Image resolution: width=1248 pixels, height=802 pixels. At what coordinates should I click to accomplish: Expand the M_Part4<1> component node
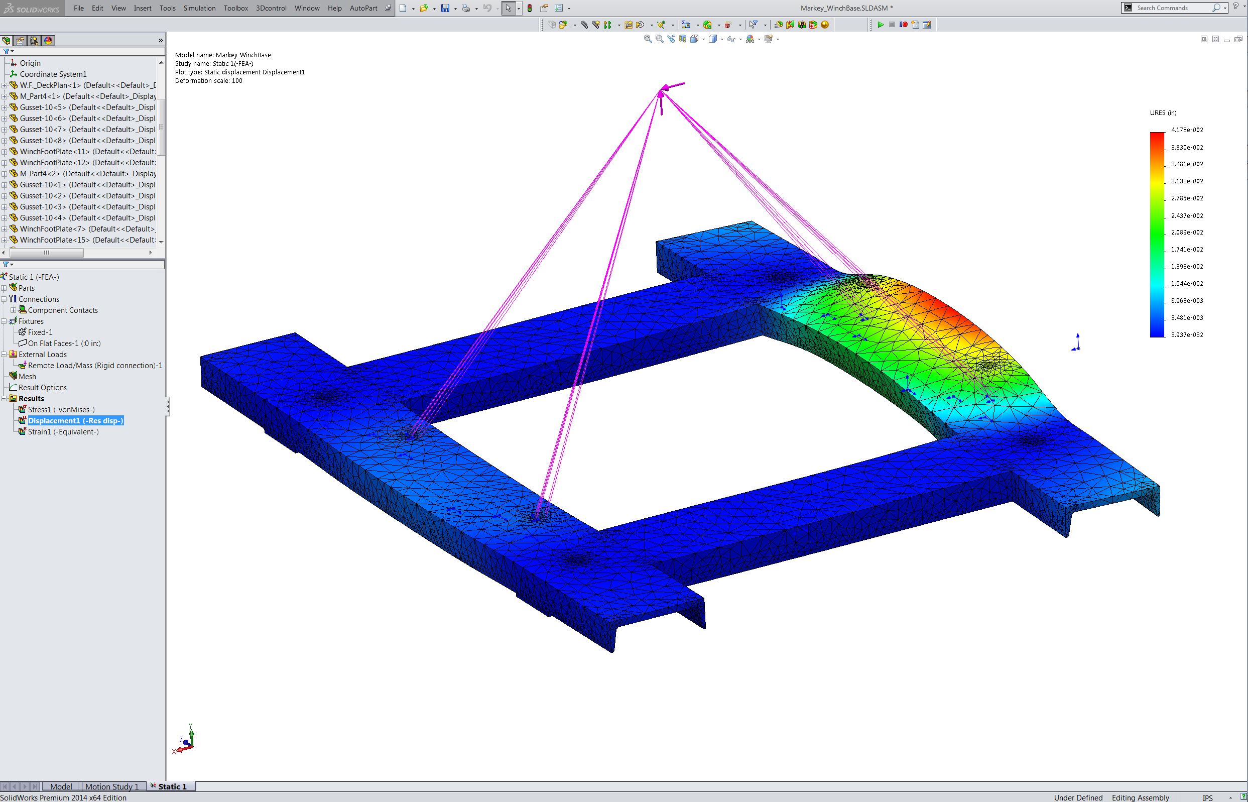4,96
